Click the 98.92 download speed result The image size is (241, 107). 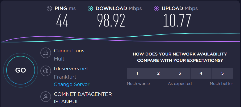point(111,20)
